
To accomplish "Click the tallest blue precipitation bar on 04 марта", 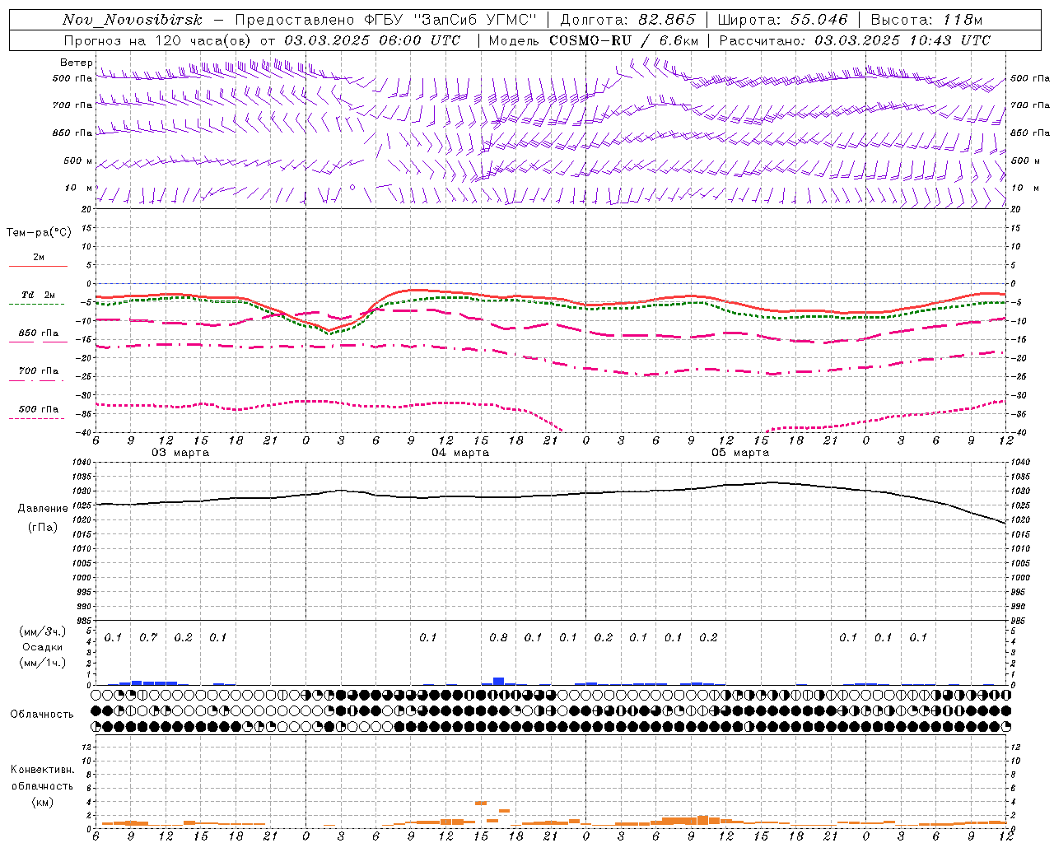I will (498, 681).
